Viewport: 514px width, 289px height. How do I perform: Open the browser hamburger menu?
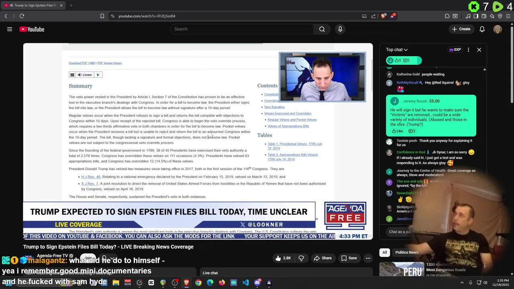tap(508, 16)
